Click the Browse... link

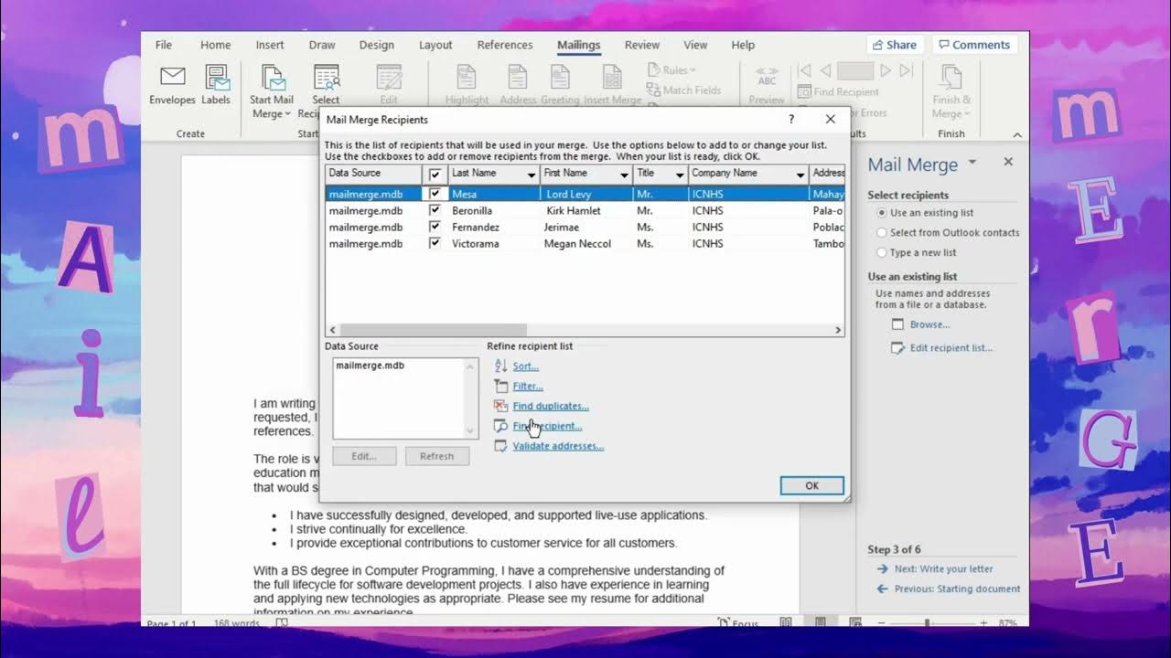tap(929, 324)
